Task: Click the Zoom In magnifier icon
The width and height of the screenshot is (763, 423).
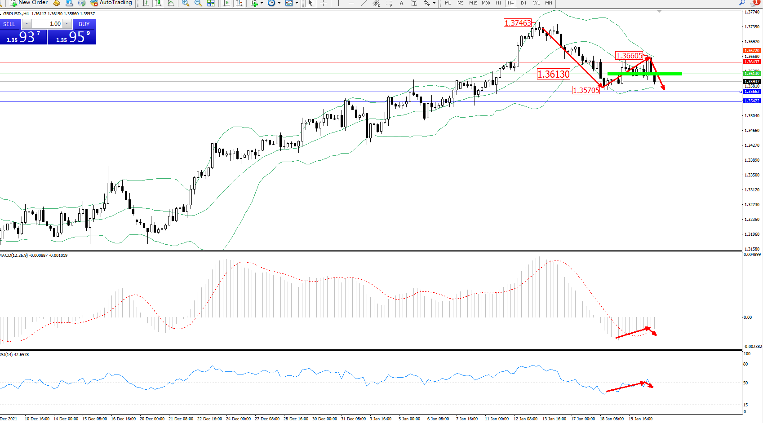Action: pyautogui.click(x=185, y=3)
